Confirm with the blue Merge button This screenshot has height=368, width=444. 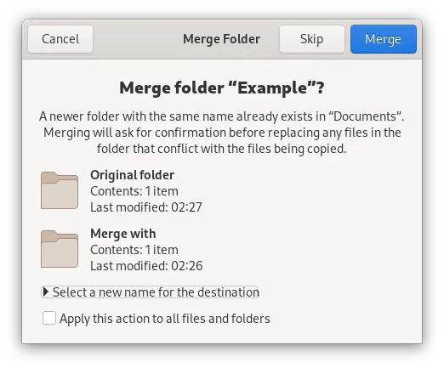(x=384, y=39)
